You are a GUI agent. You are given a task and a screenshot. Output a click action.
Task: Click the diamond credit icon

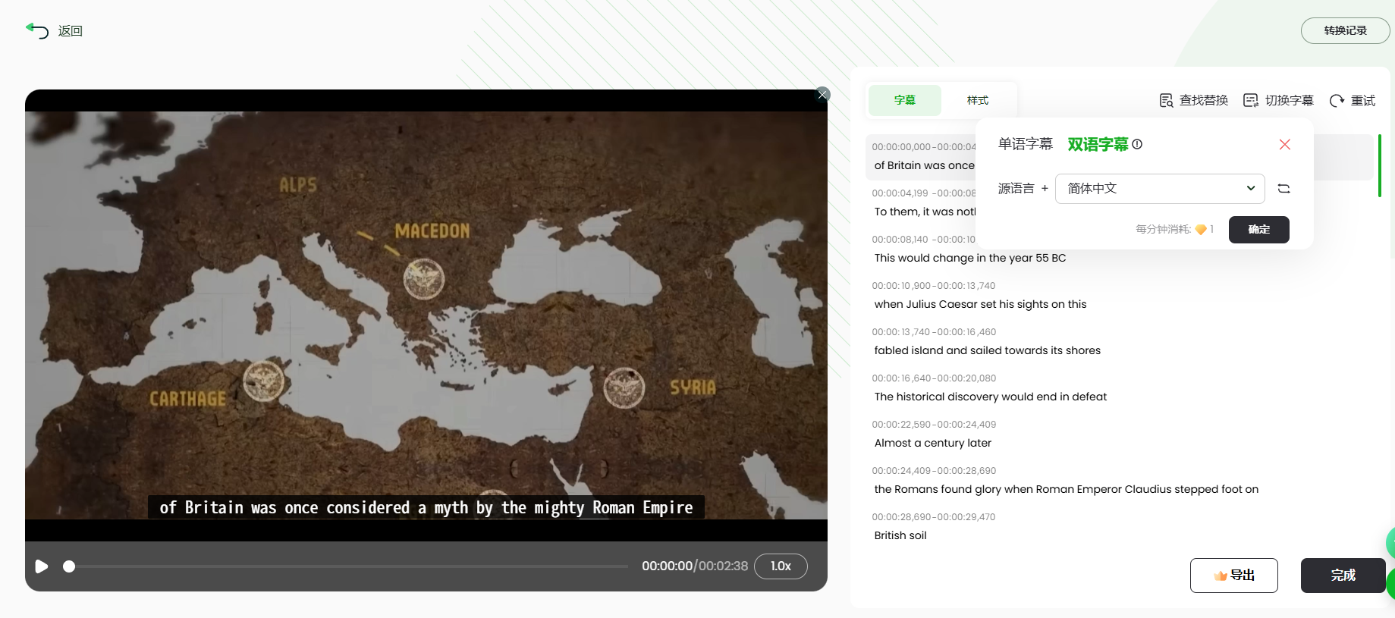1201,229
